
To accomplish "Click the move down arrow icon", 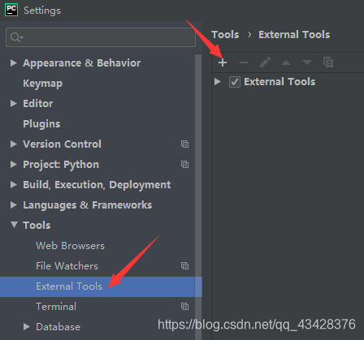I will [x=307, y=62].
